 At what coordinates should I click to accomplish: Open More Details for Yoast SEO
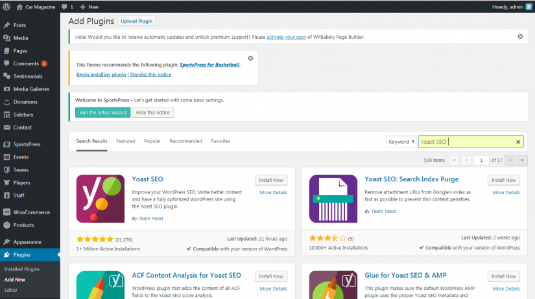pos(273,192)
